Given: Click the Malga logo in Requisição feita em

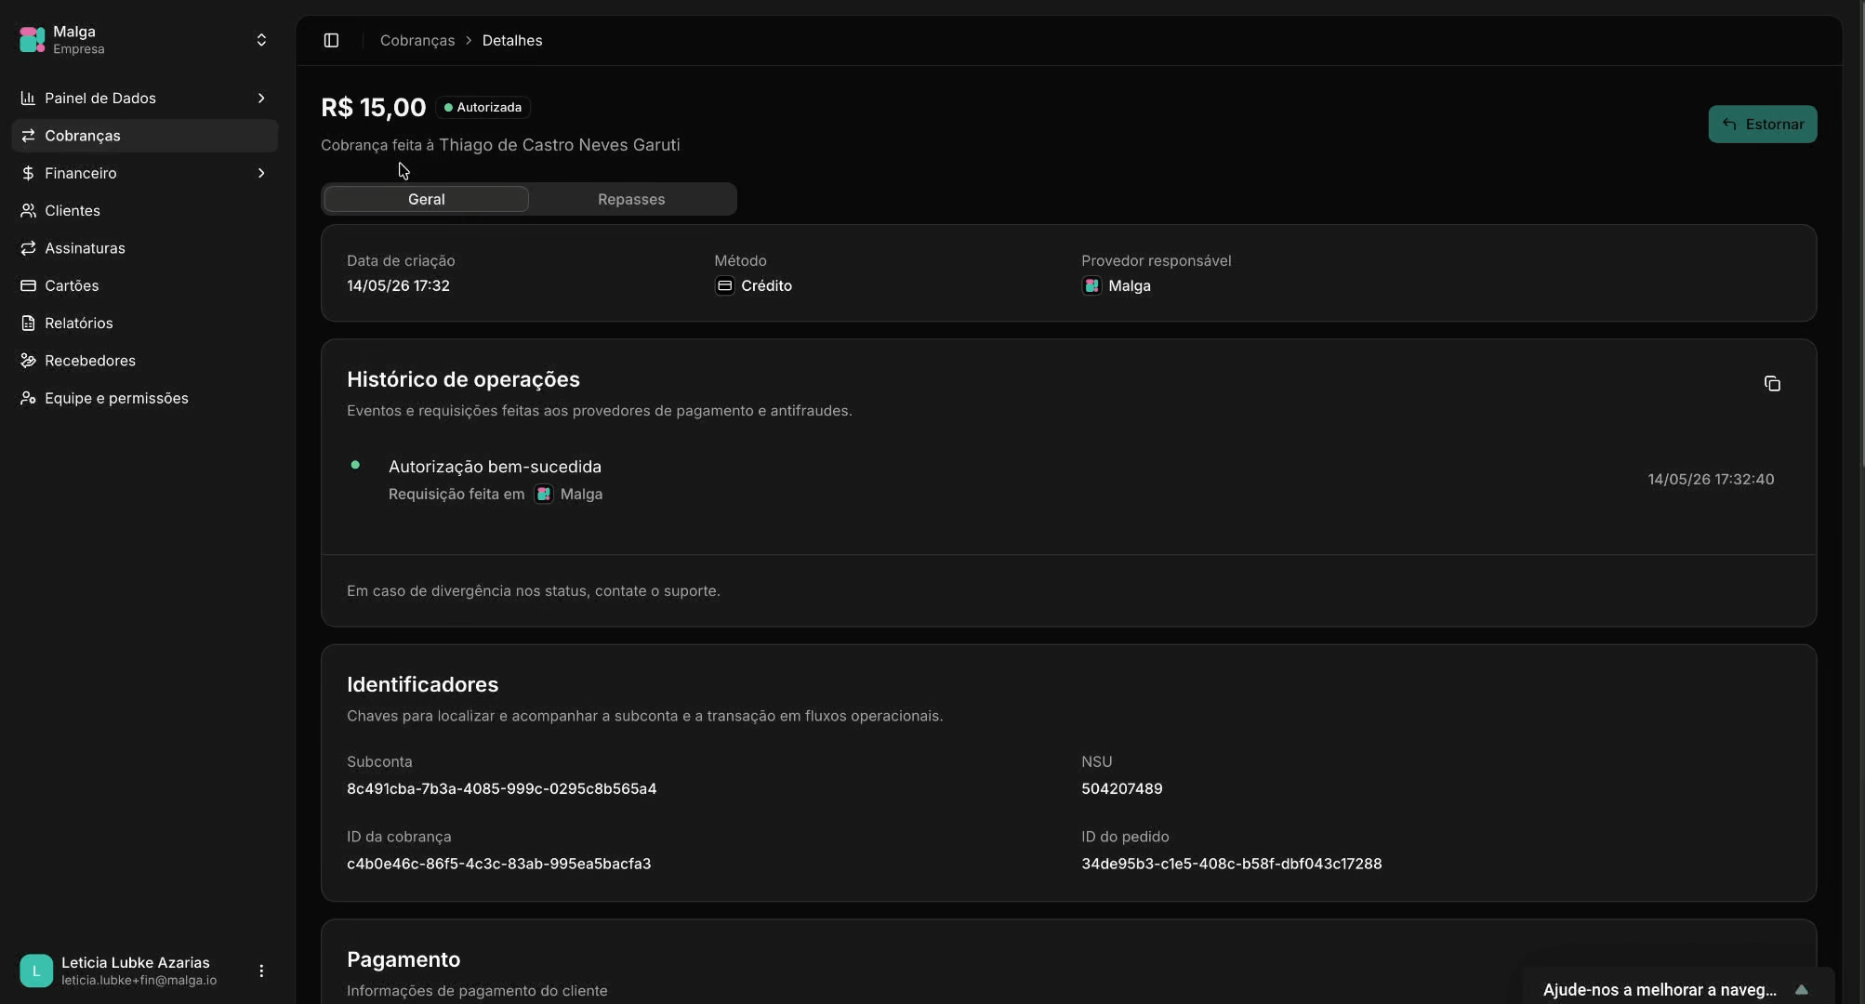Looking at the screenshot, I should pos(544,495).
